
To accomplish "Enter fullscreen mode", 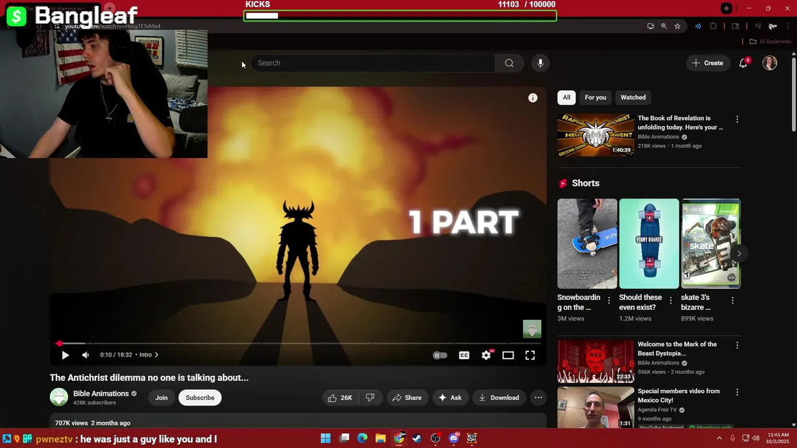I will click(530, 355).
